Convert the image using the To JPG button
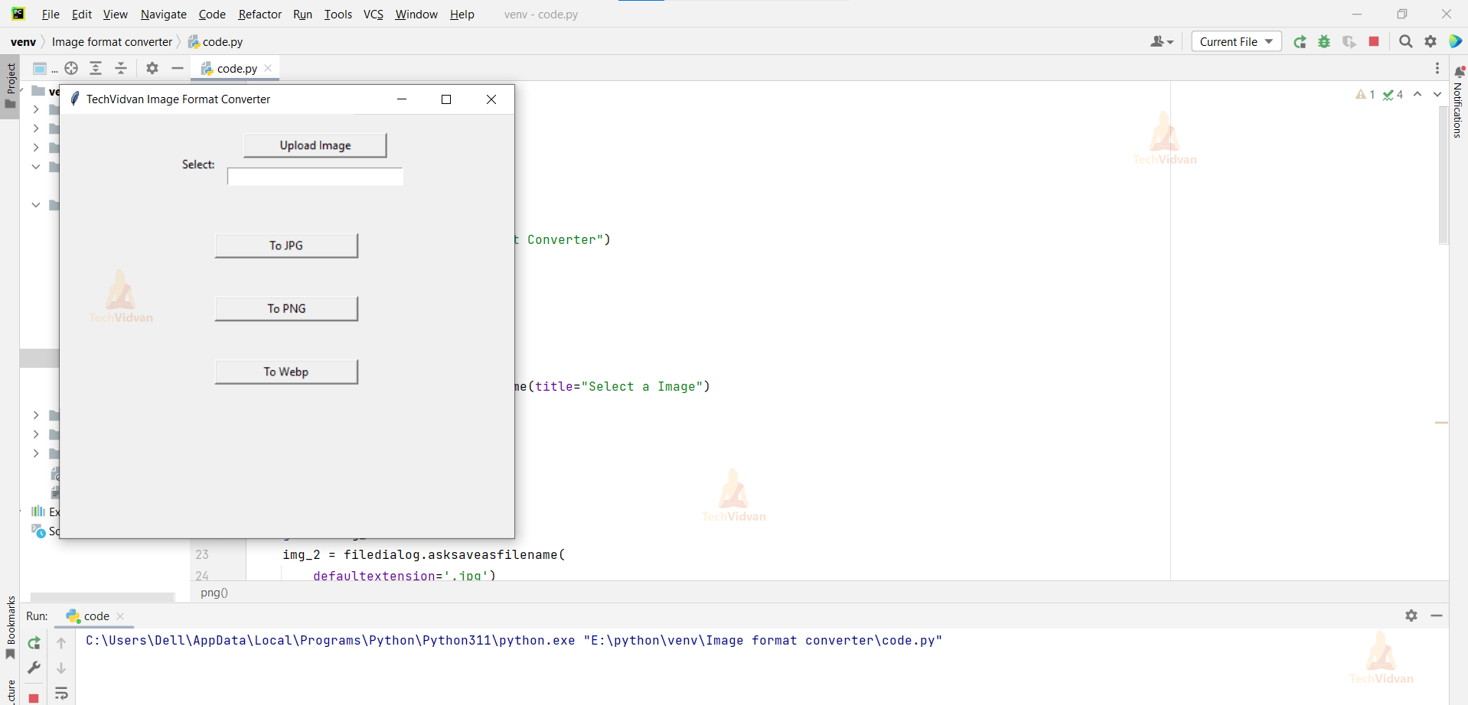This screenshot has height=705, width=1468. [286, 245]
